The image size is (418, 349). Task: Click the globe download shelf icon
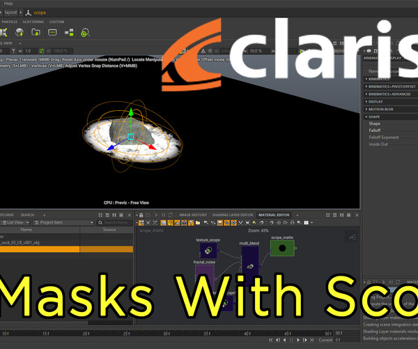20,33
